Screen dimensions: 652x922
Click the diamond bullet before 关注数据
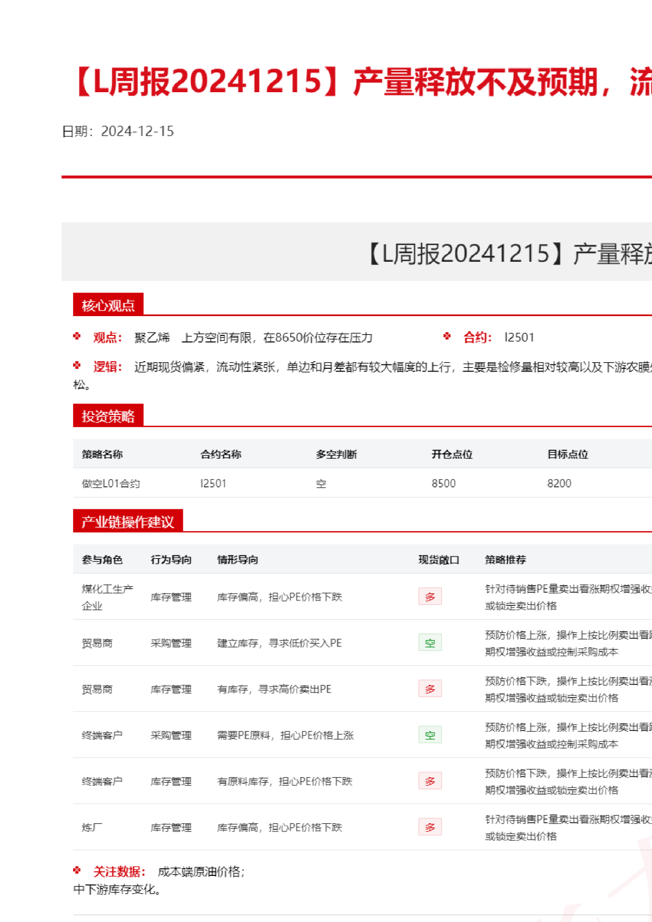77,870
